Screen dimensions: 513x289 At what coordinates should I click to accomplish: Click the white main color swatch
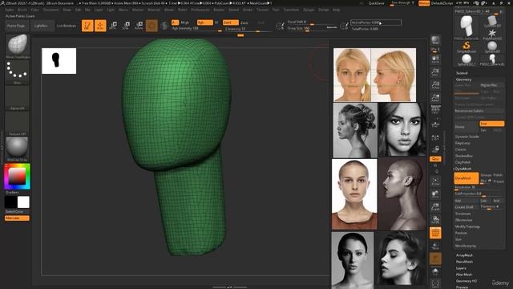[23, 202]
